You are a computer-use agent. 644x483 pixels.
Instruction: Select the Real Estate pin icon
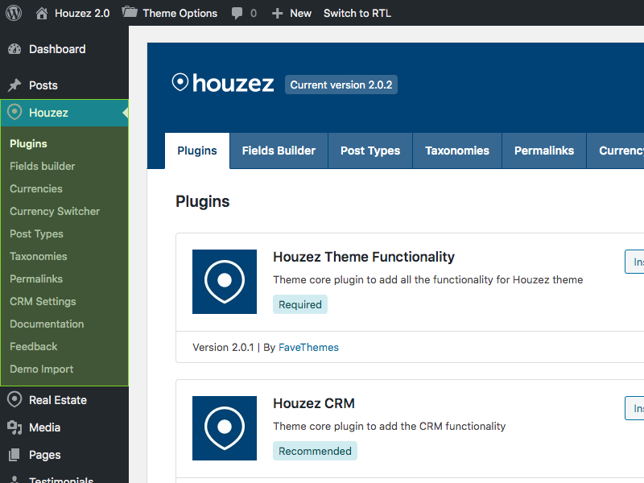coord(14,399)
